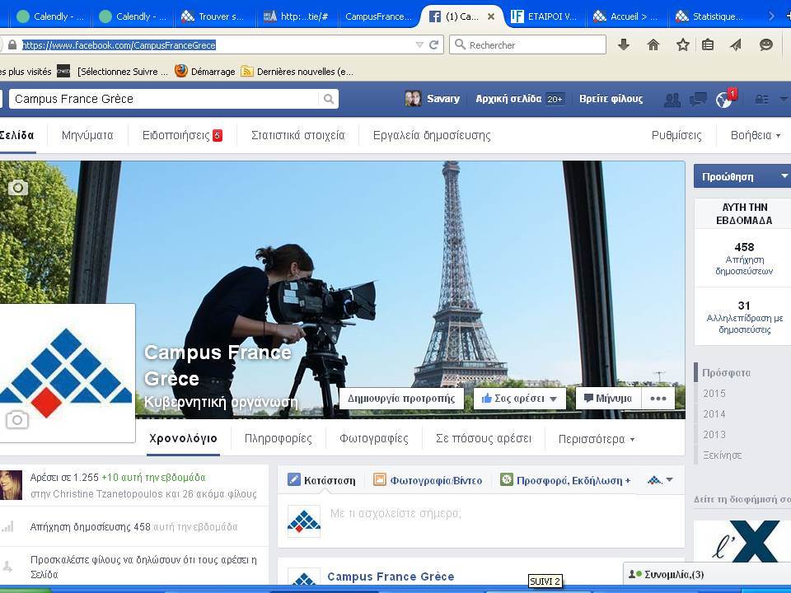Open Campus France Grèce post author link
791x593 pixels.
[391, 577]
